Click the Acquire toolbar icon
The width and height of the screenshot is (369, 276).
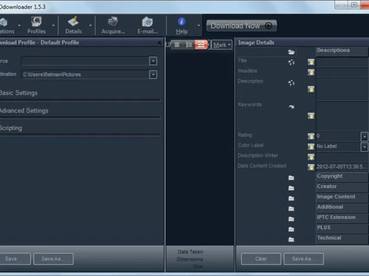(113, 25)
